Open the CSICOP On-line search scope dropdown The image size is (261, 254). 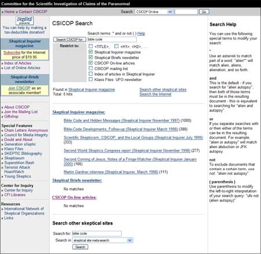(x=154, y=12)
